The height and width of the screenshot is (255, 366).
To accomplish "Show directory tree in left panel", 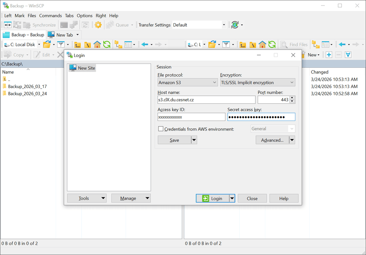I will 118,44.
